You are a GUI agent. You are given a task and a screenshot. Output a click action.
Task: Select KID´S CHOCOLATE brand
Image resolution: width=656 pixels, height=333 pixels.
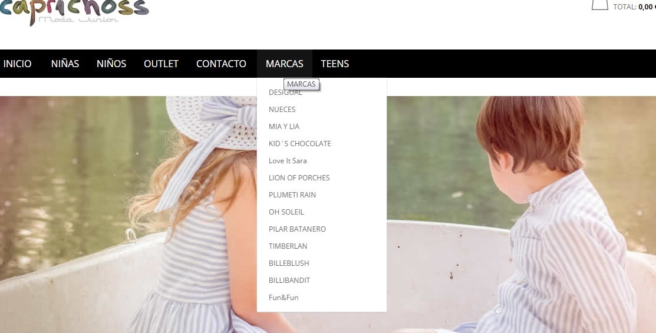pos(300,143)
